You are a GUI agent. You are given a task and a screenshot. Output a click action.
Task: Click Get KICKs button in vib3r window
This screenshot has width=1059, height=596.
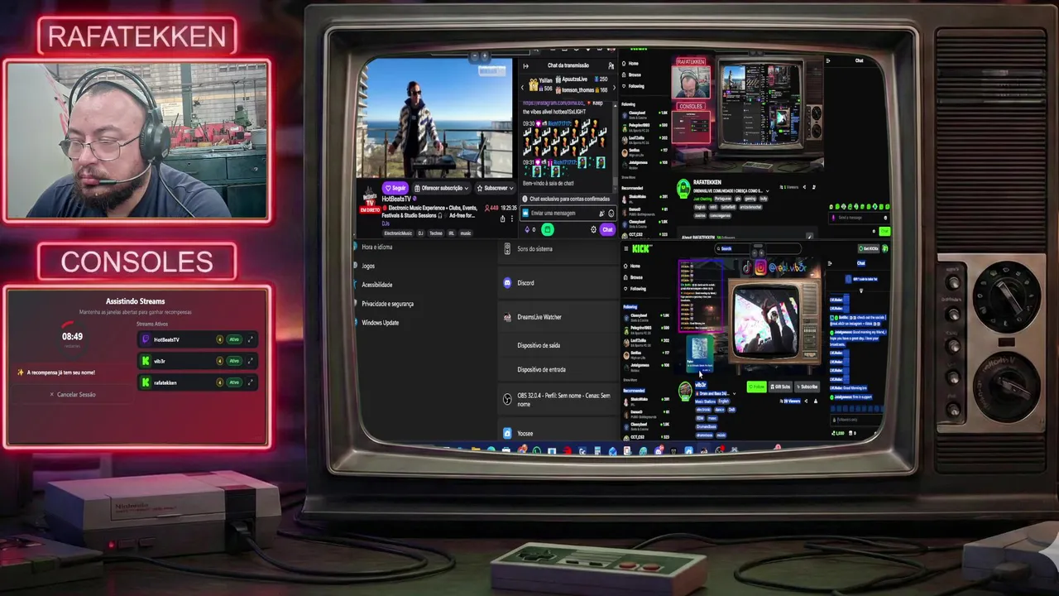[869, 248]
